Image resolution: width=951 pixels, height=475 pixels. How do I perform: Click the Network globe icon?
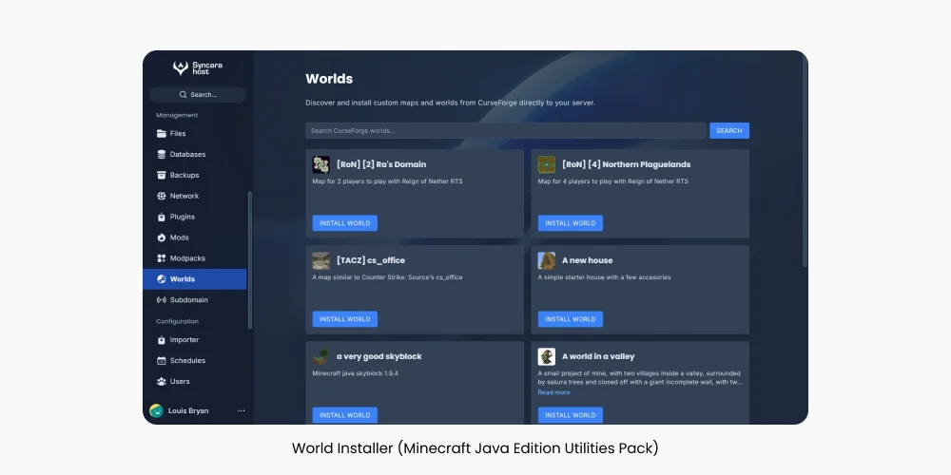(162, 196)
